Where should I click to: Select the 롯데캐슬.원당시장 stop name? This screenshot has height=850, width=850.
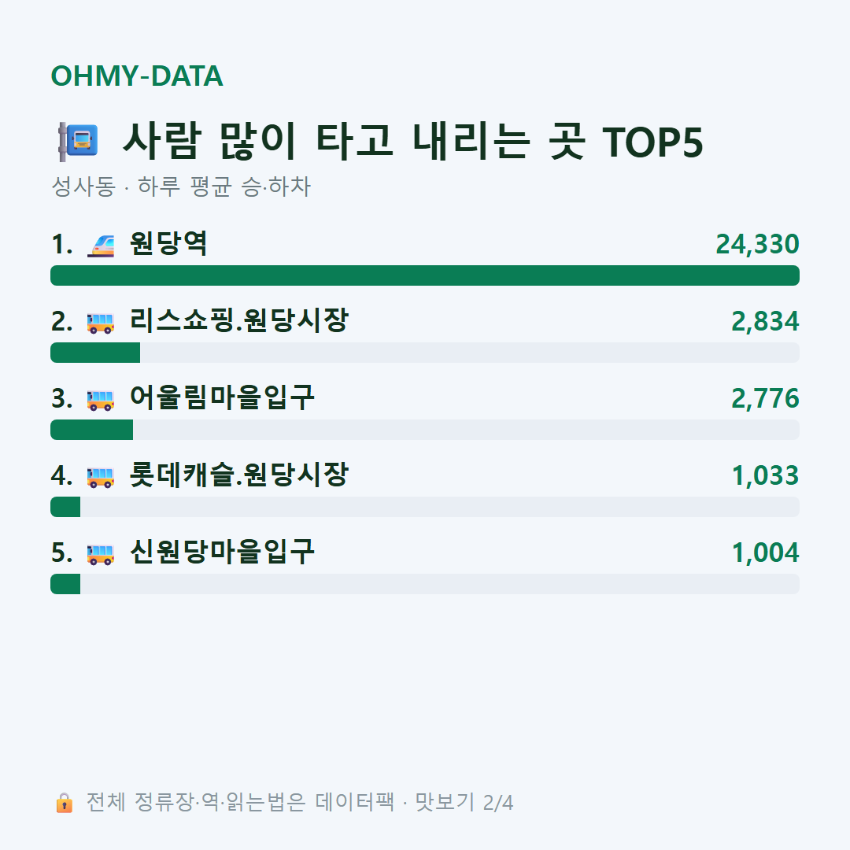[238, 475]
